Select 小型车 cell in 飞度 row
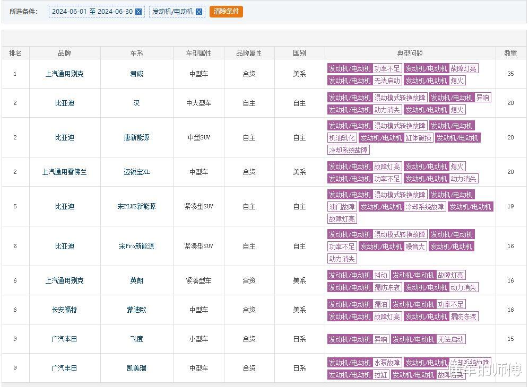 tap(199, 339)
